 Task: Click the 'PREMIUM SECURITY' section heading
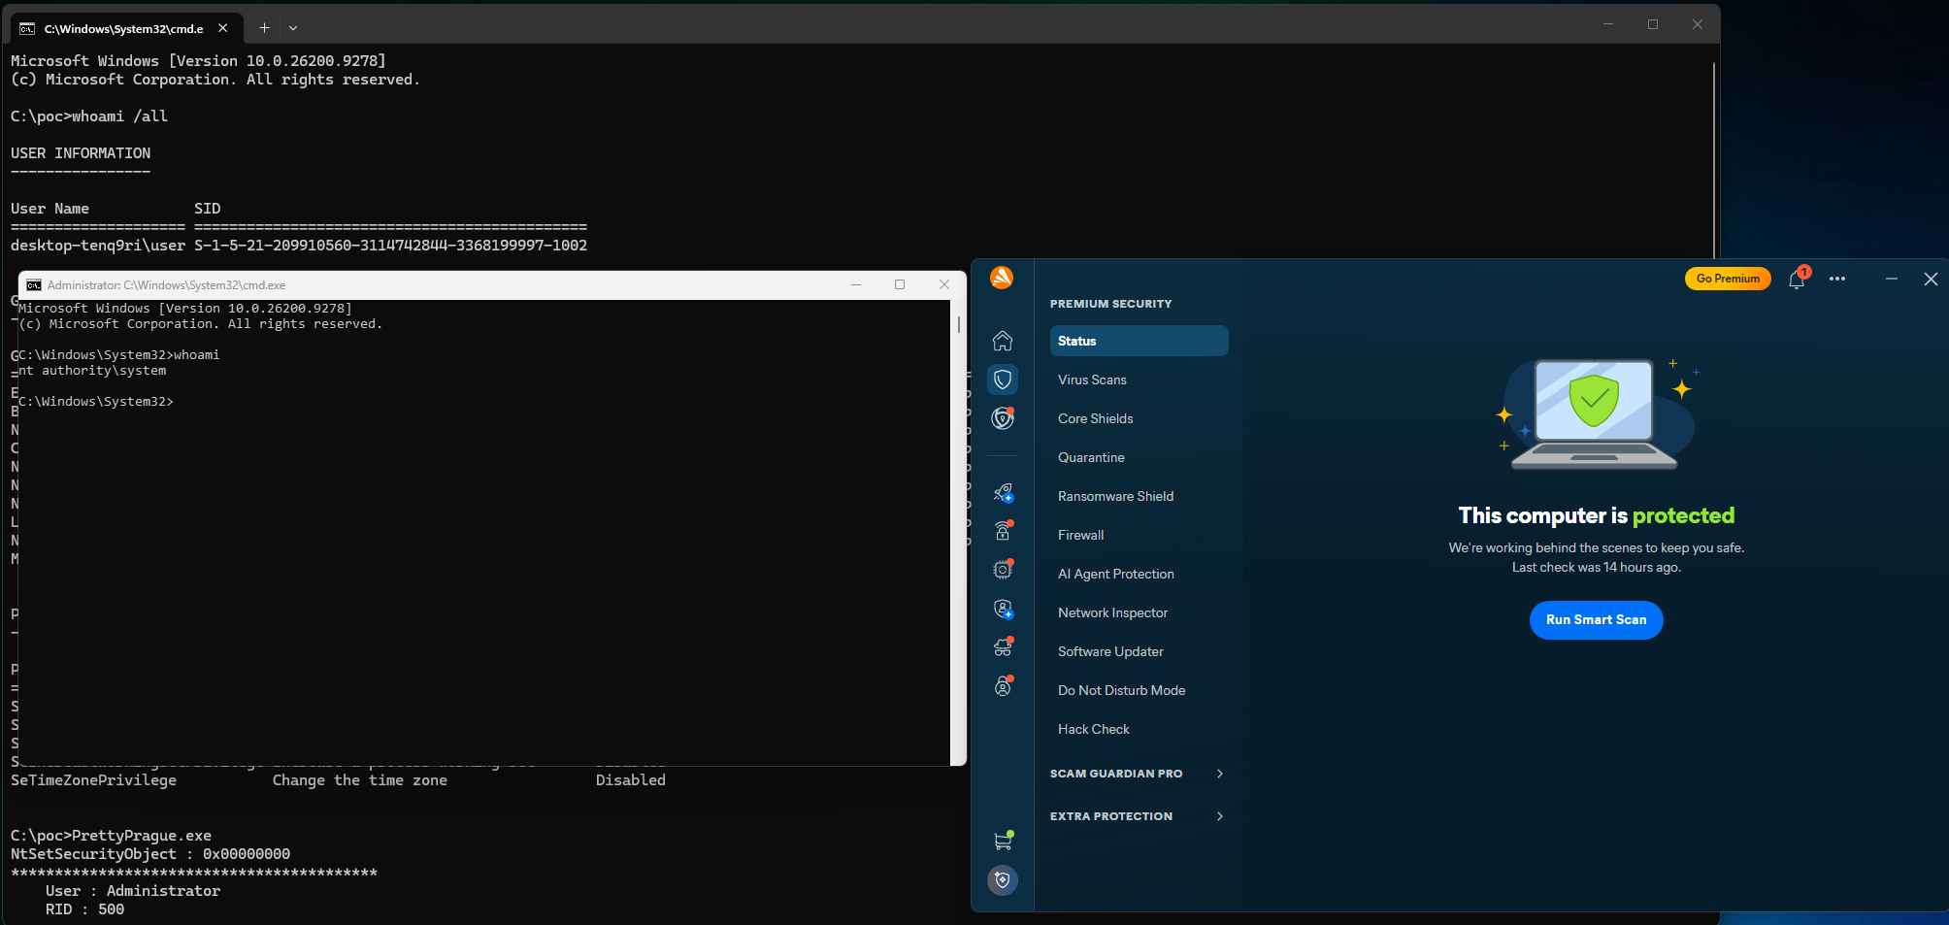[x=1111, y=304]
